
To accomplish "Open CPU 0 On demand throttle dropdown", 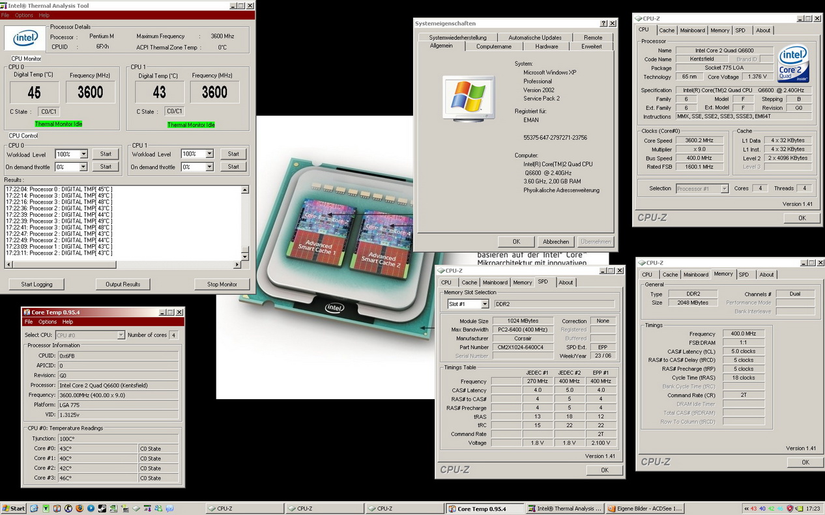I will click(x=83, y=167).
